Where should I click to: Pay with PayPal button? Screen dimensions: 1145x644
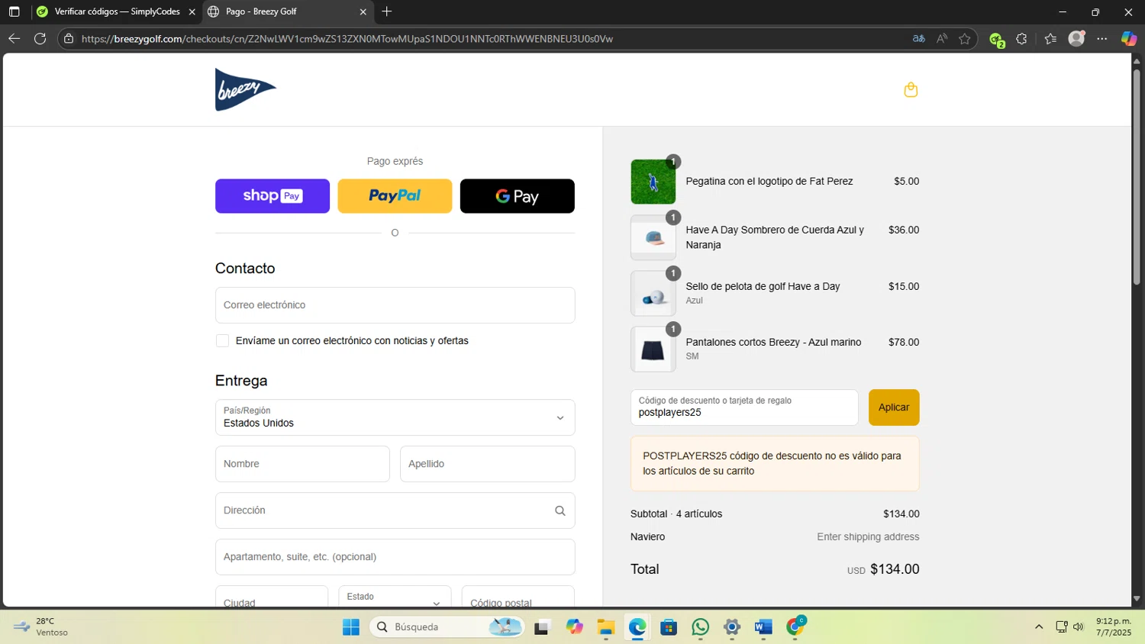(x=395, y=196)
